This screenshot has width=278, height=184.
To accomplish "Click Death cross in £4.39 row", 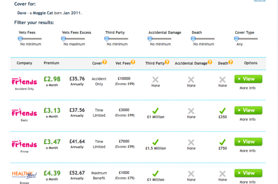I will [x=222, y=174].
